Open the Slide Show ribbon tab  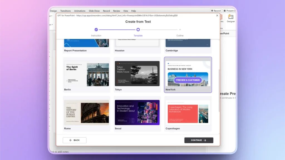(94, 11)
